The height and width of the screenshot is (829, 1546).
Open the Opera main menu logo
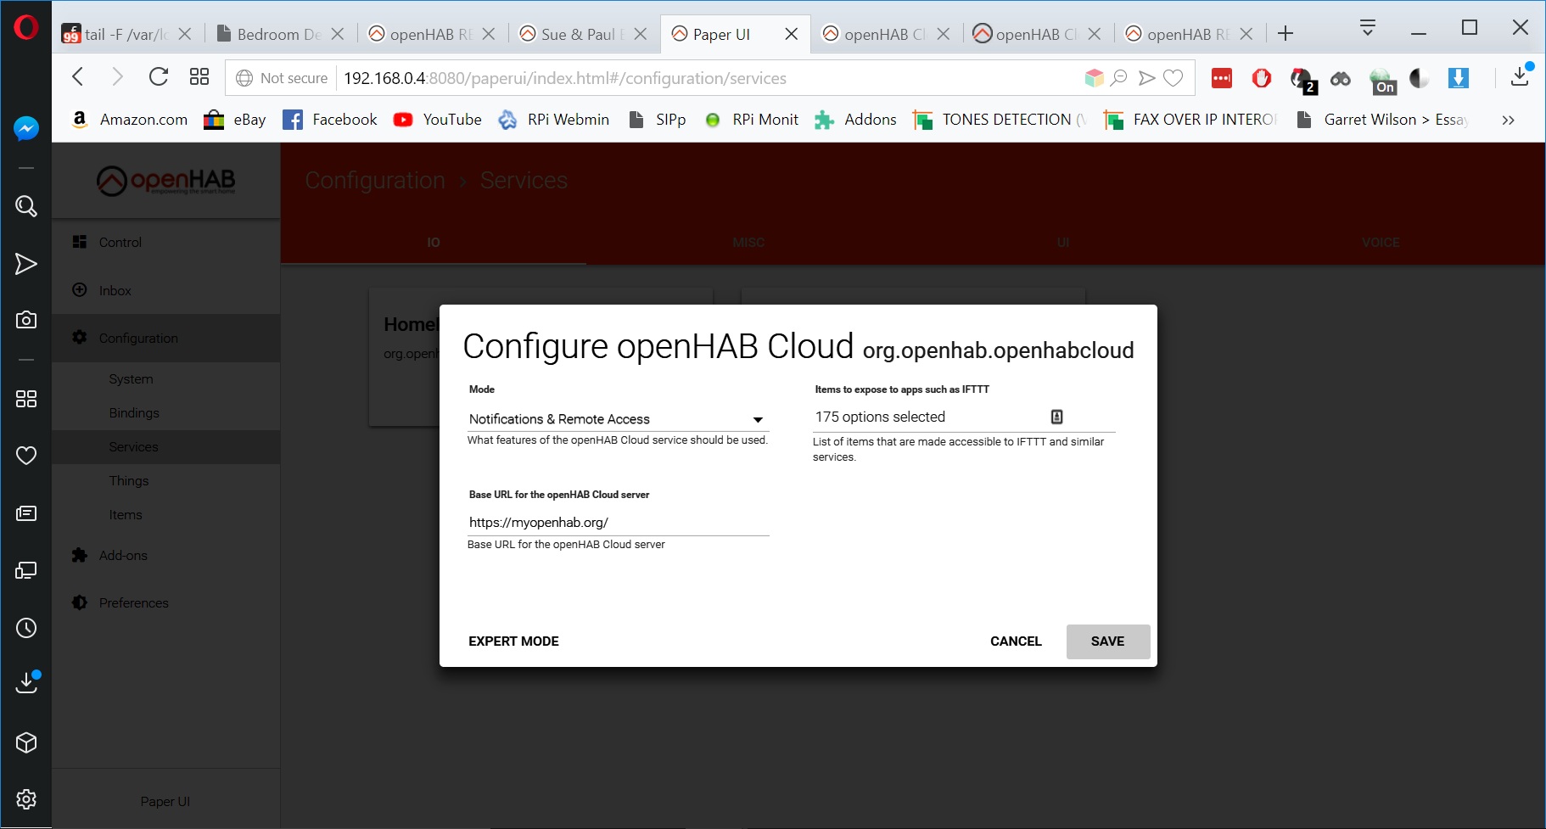tap(26, 28)
